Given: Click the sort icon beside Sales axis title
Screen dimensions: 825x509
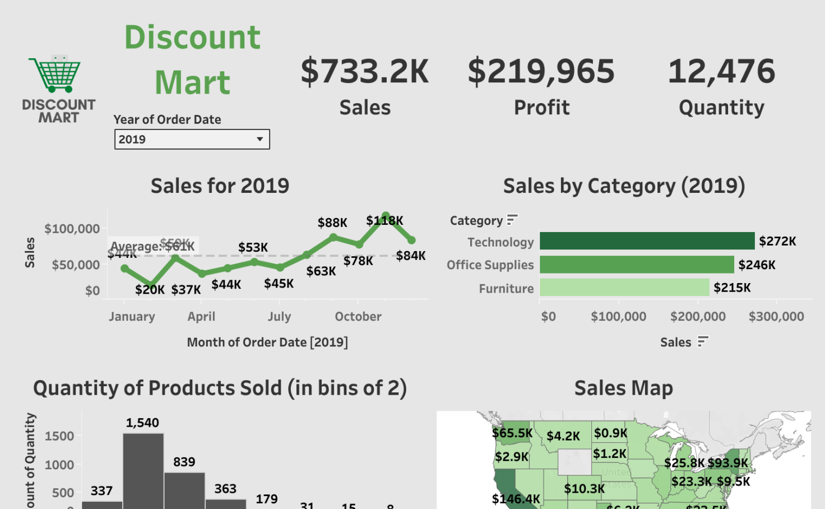Looking at the screenshot, I should click(x=703, y=341).
